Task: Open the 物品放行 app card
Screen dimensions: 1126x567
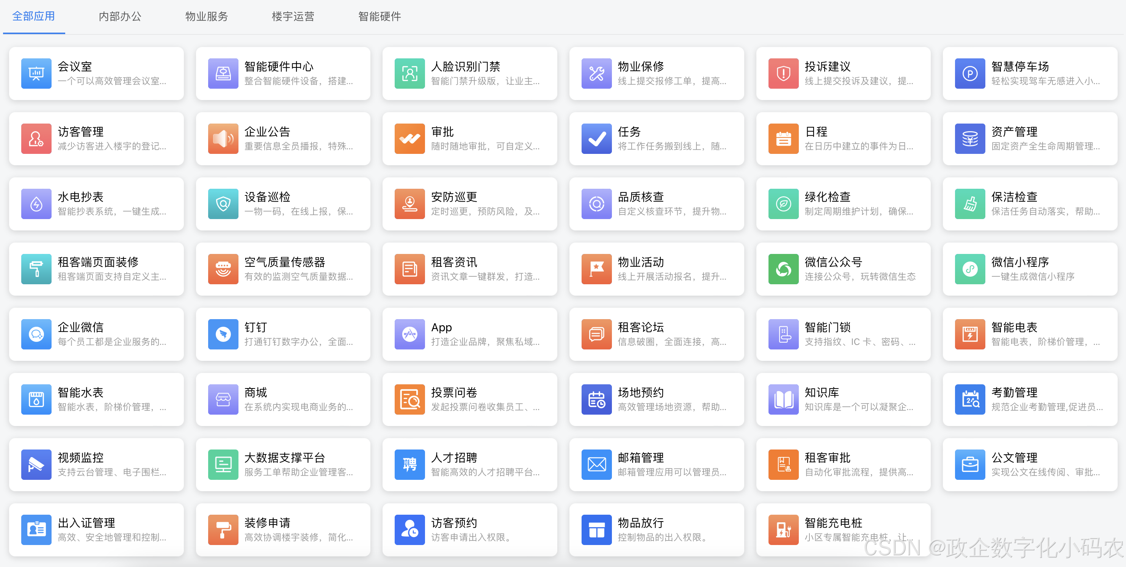Action: click(x=656, y=529)
